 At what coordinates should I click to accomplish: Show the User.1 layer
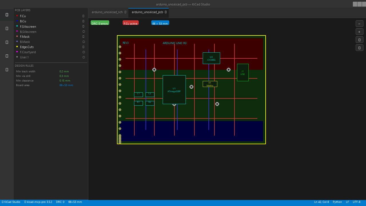83,57
